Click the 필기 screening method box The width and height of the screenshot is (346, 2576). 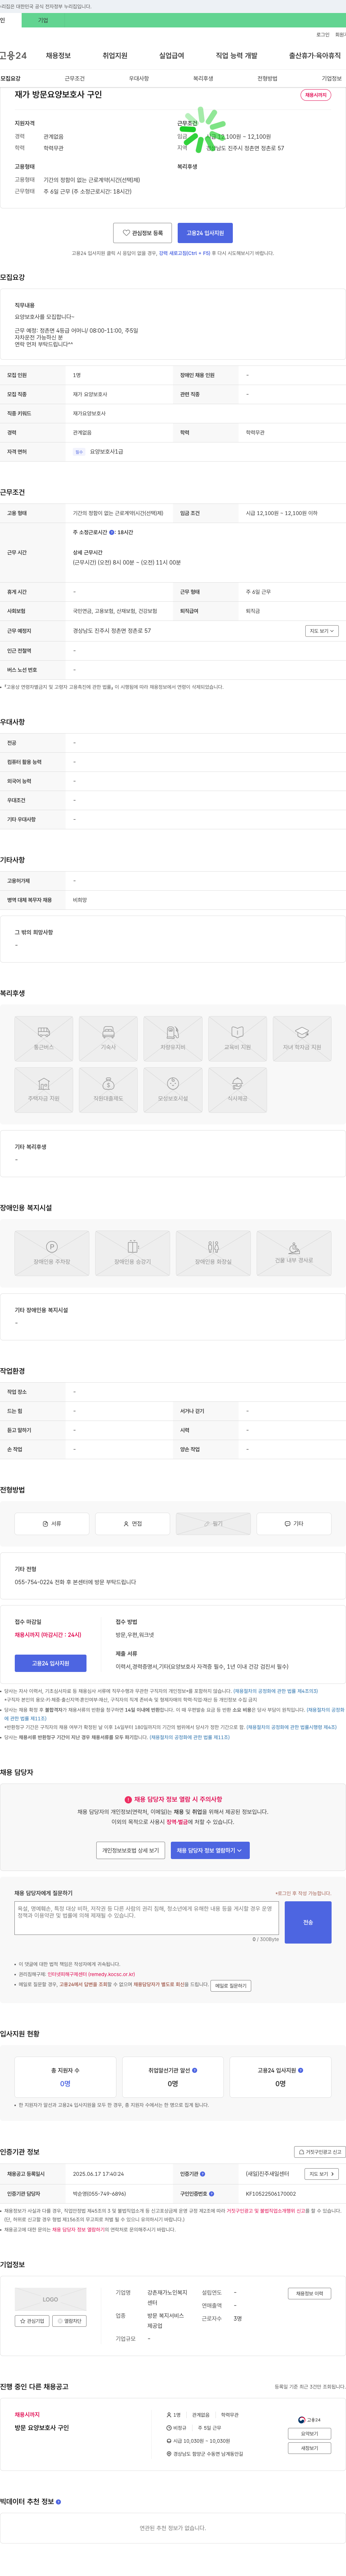coord(213,1524)
